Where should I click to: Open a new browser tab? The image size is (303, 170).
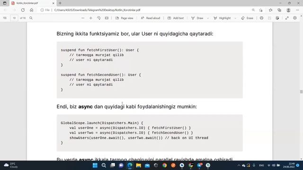point(60,3)
